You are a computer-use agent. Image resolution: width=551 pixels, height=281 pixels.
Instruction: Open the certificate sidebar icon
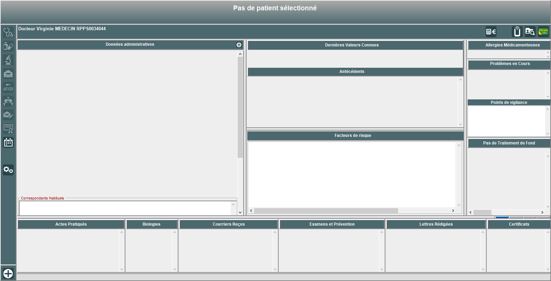click(8, 129)
